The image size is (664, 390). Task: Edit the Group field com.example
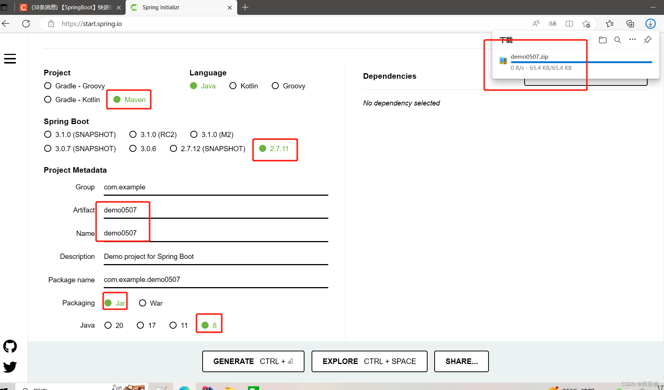(x=216, y=187)
